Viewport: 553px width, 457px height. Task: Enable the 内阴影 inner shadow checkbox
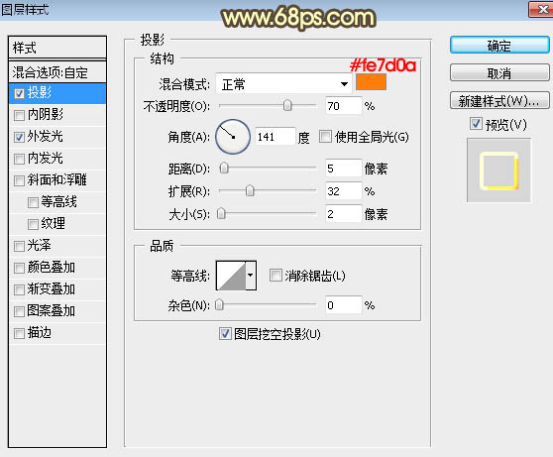19,115
